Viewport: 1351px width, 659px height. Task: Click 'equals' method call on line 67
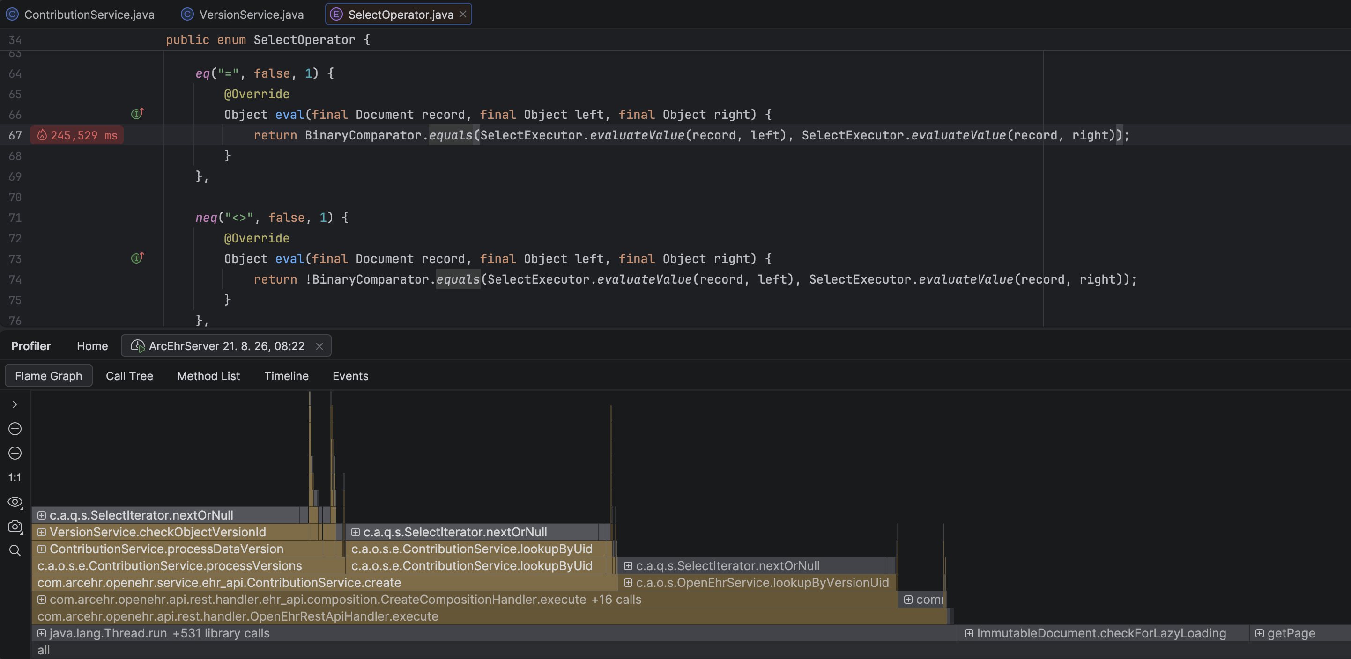point(451,135)
